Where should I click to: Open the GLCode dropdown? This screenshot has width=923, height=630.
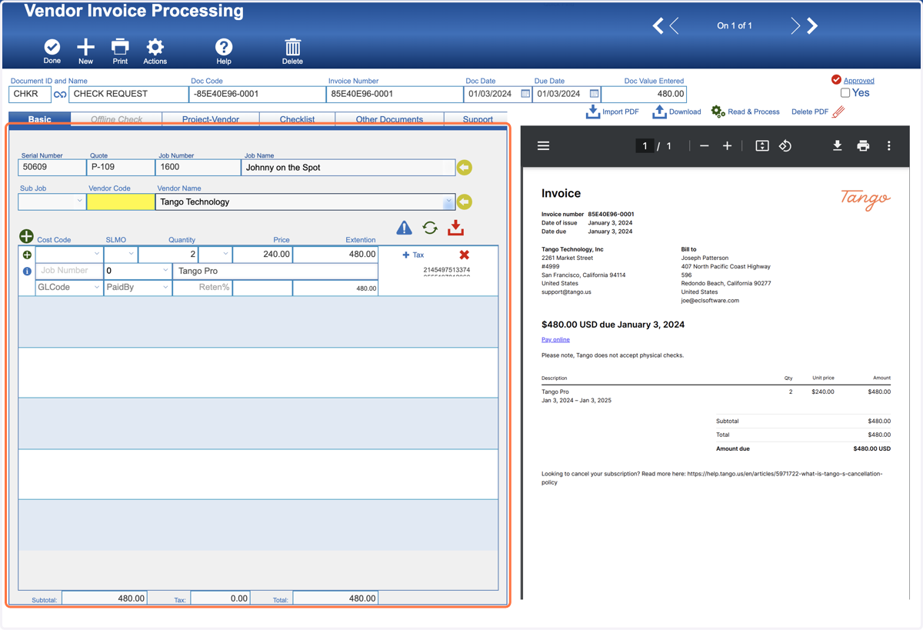pos(69,288)
